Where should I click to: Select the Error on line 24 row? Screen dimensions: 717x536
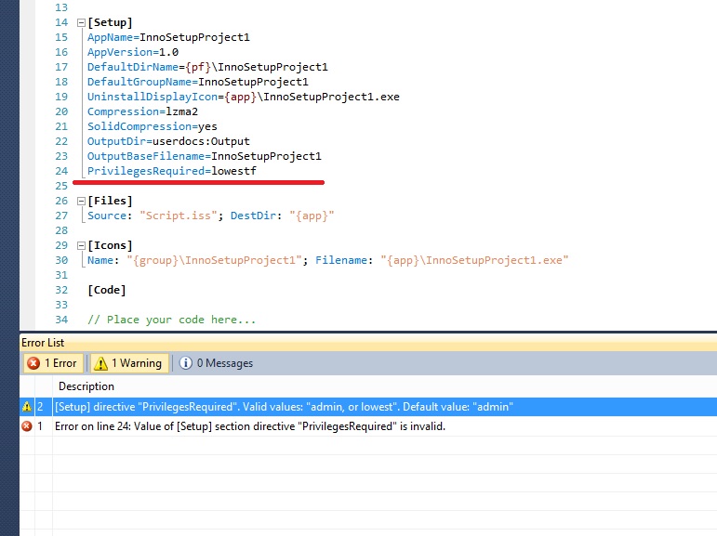[368, 426]
